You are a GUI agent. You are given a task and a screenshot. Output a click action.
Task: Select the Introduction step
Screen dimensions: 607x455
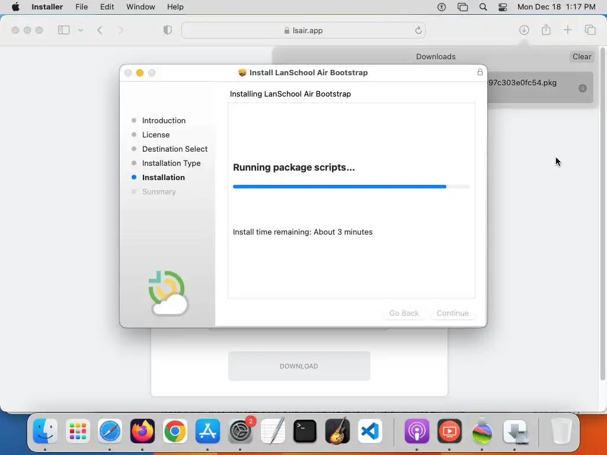coord(164,120)
